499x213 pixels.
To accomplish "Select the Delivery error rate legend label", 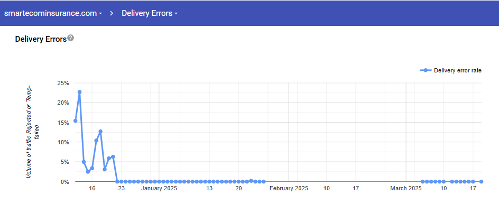I will coord(457,70).
